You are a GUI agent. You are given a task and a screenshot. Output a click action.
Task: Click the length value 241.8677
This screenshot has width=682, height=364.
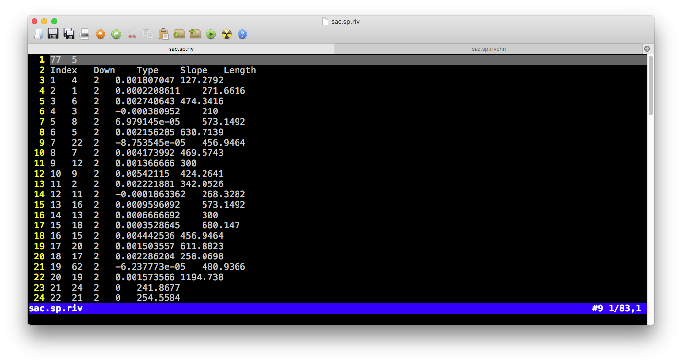pyautogui.click(x=159, y=288)
